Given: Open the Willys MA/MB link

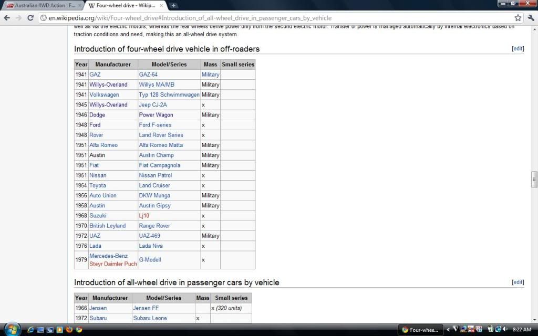Looking at the screenshot, I should coord(157,85).
